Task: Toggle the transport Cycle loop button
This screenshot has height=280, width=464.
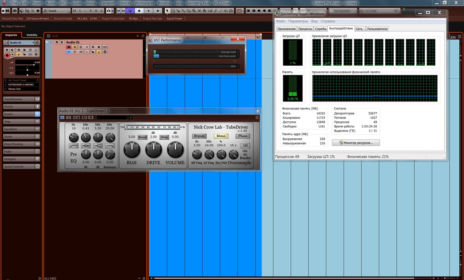Action: (130, 11)
